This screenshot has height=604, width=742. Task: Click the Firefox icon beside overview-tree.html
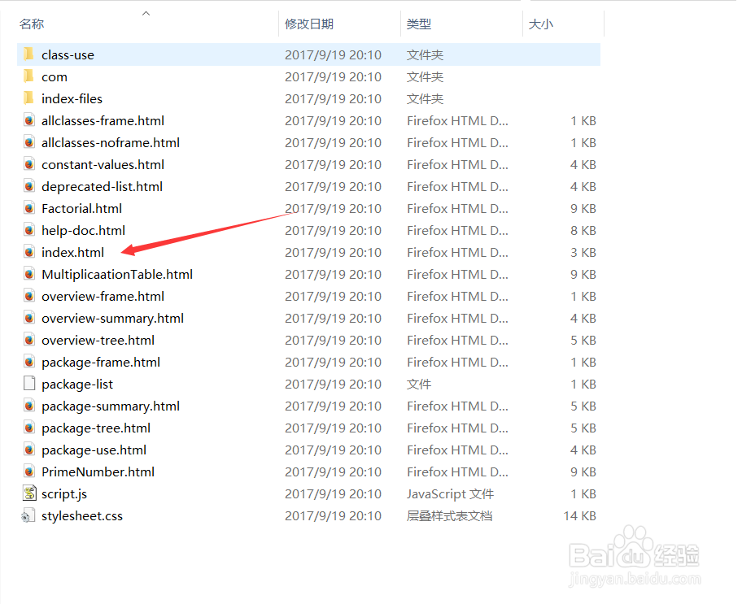coord(28,340)
